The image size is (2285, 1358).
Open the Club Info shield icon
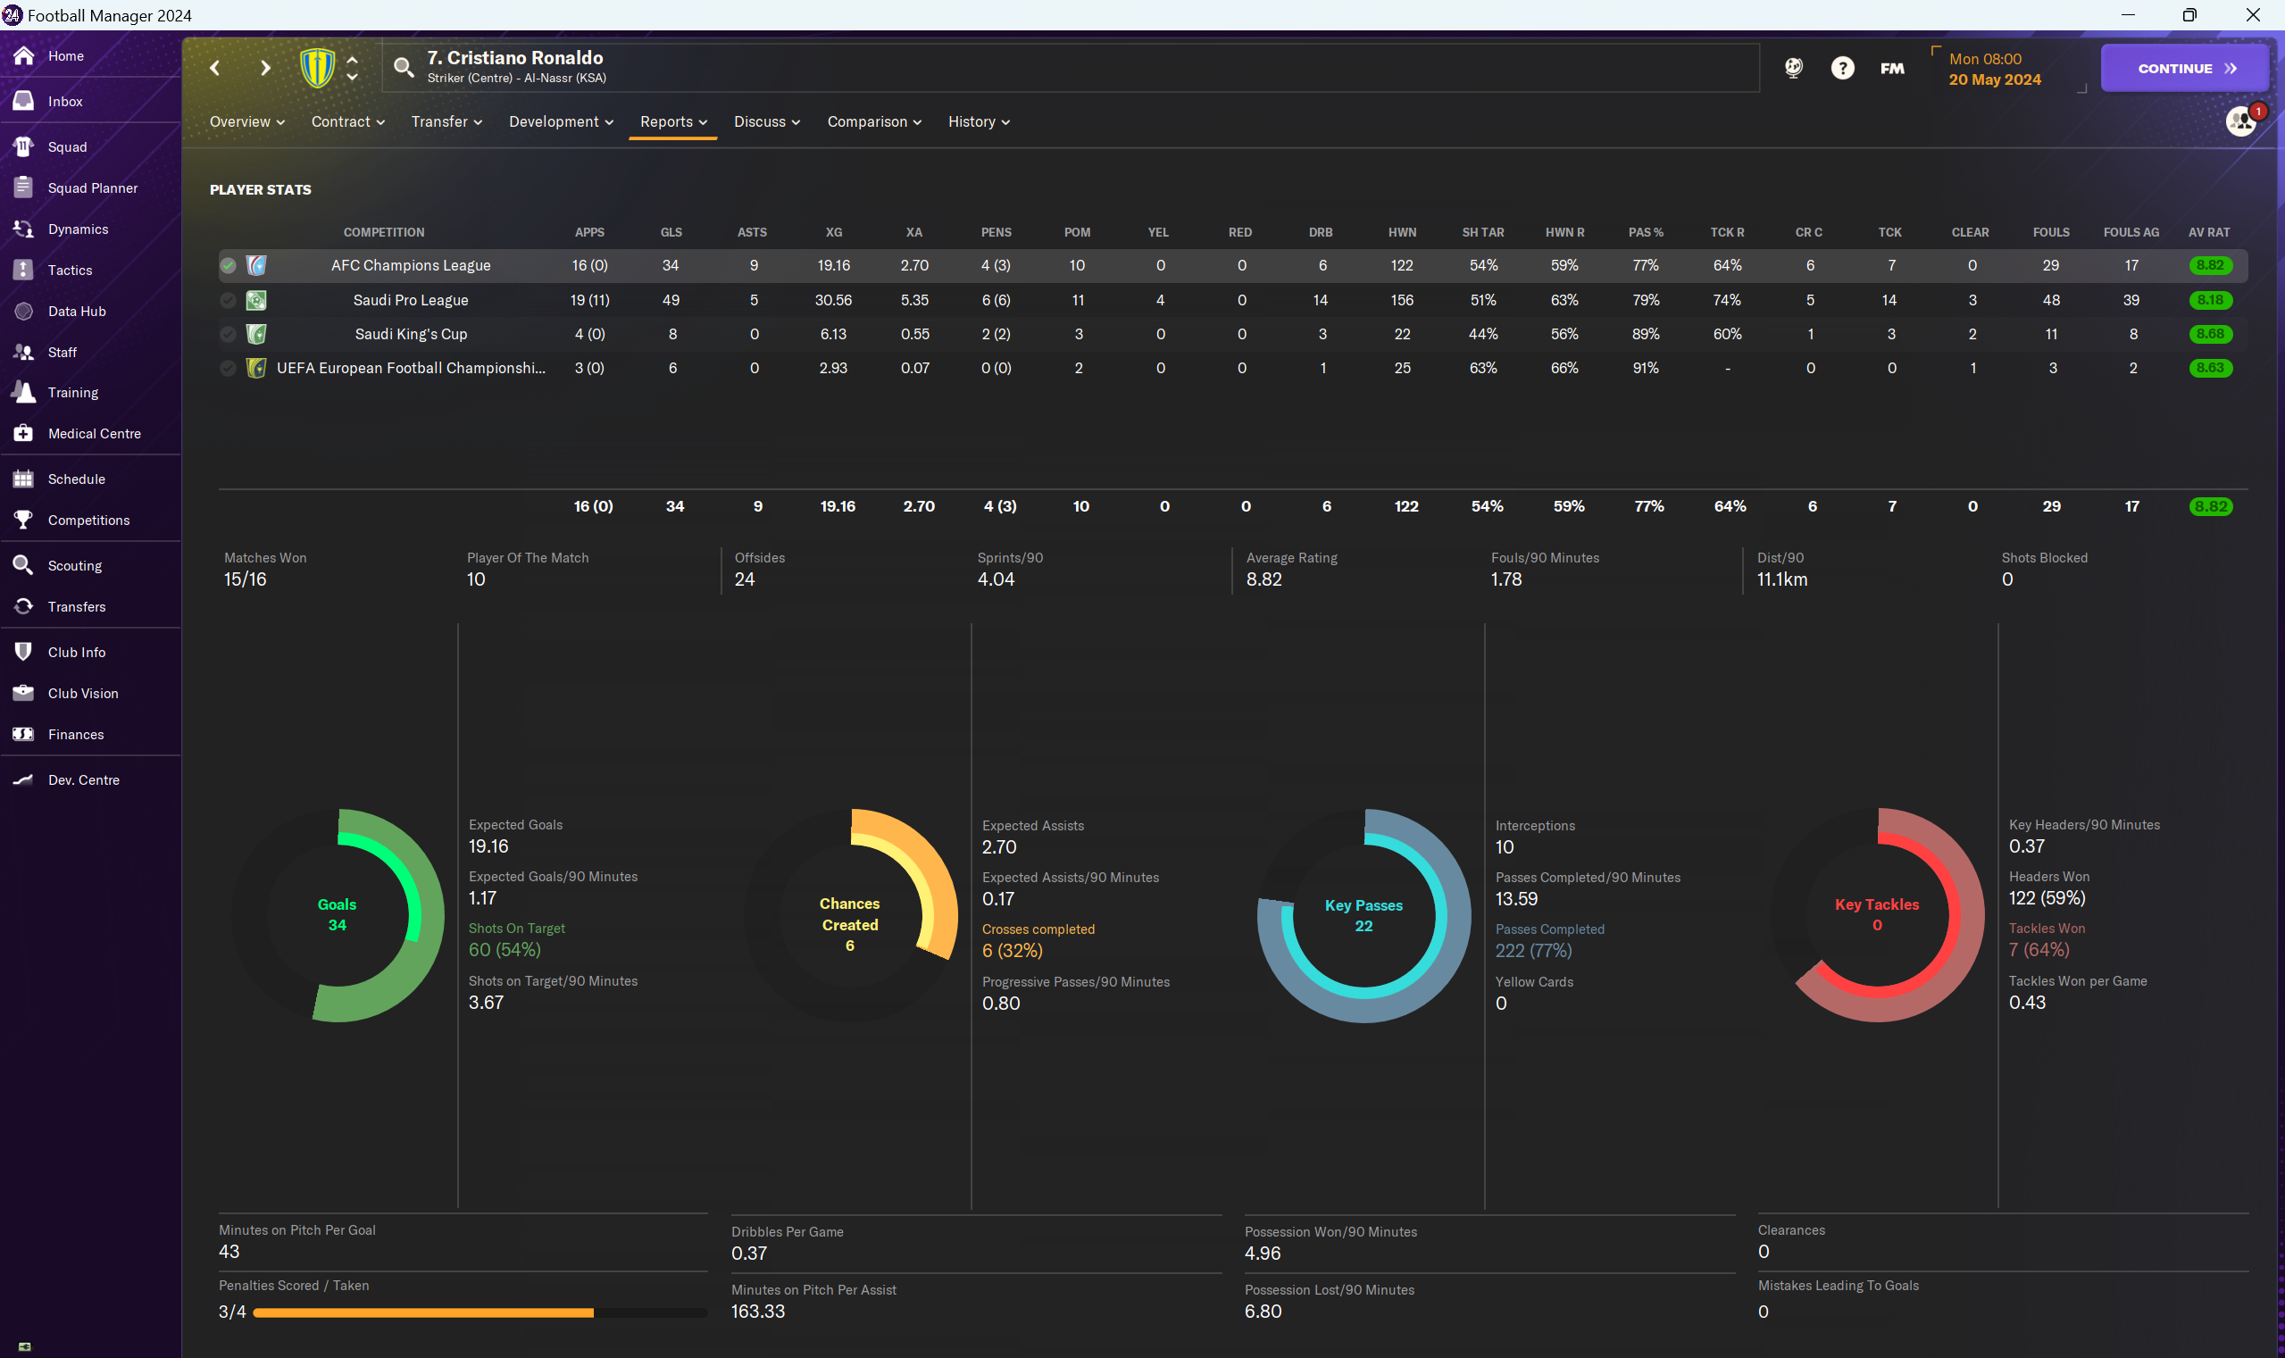coord(24,653)
